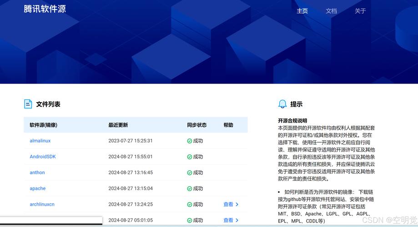Open the anthon mirror link
The width and height of the screenshot is (418, 227).
point(37,173)
